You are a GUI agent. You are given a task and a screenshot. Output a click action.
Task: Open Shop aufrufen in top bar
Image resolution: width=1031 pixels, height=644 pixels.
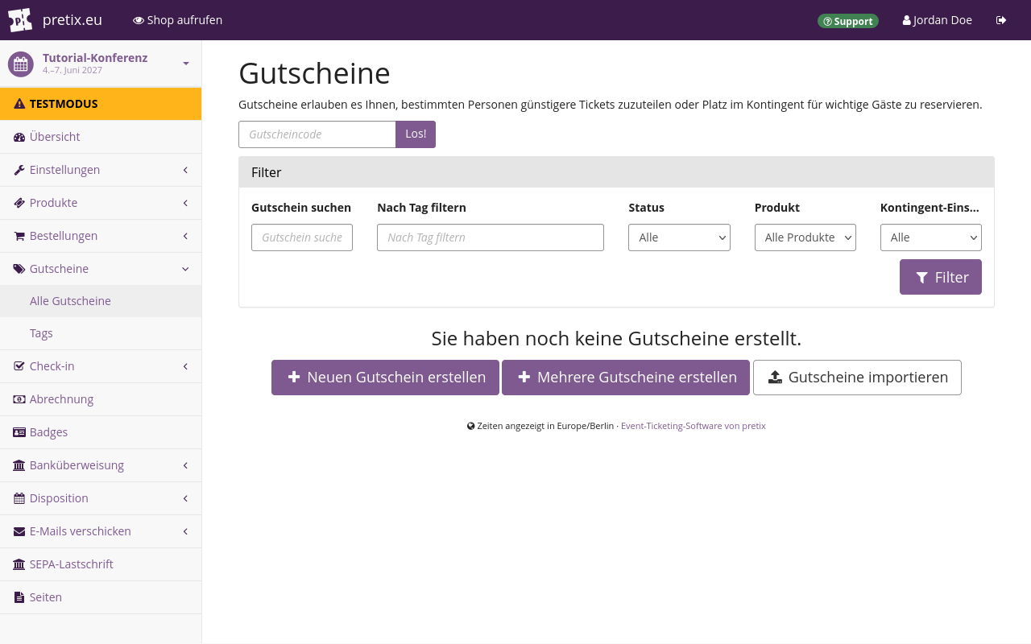177,20
